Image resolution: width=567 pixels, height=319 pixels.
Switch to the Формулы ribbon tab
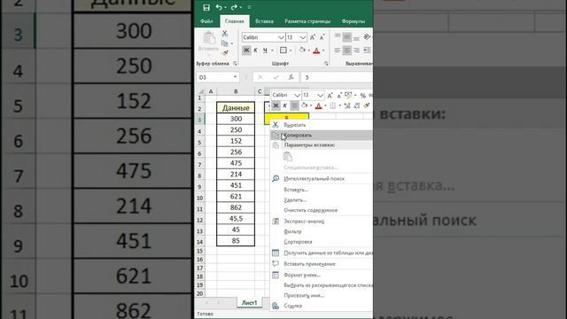pos(353,21)
